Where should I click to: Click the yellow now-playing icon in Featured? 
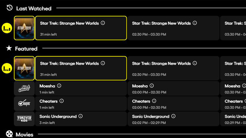pyautogui.click(x=7, y=68)
